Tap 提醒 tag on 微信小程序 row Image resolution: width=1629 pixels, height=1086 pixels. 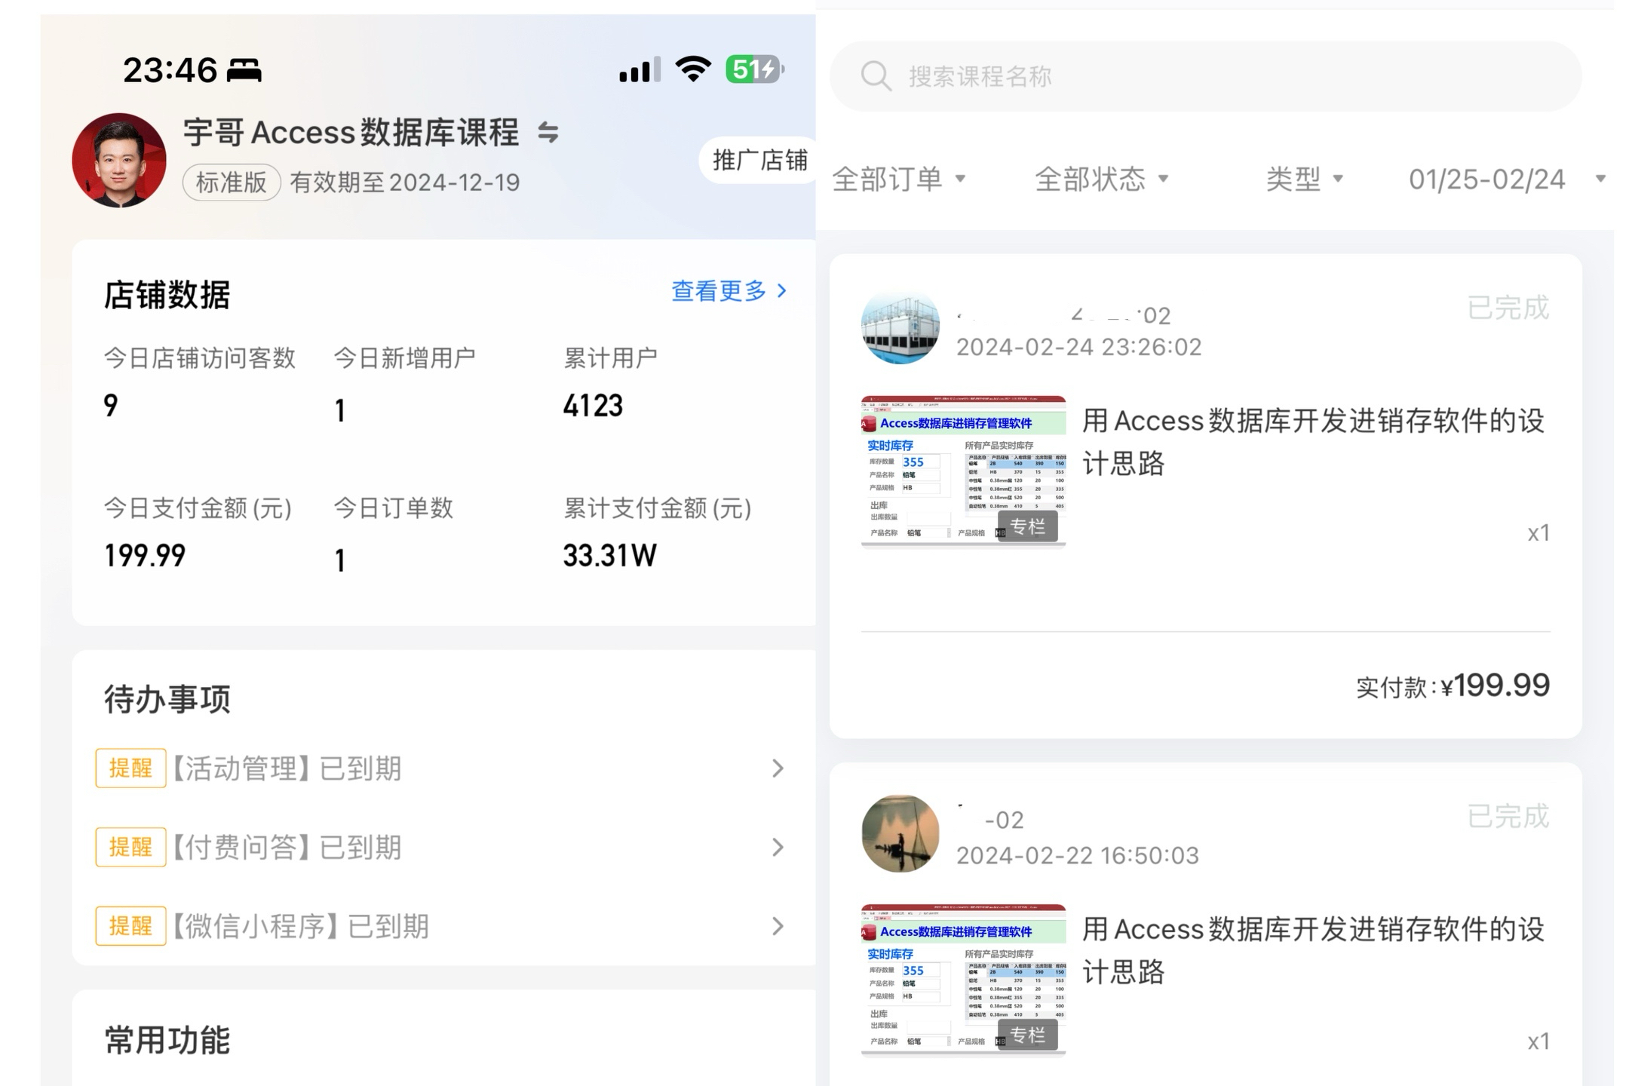click(130, 926)
